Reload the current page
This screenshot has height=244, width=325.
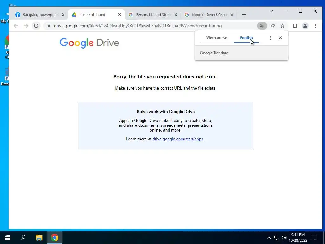coord(36,26)
